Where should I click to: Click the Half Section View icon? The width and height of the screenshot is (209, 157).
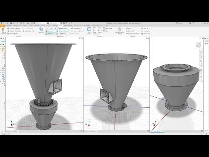click(x=24, y=31)
